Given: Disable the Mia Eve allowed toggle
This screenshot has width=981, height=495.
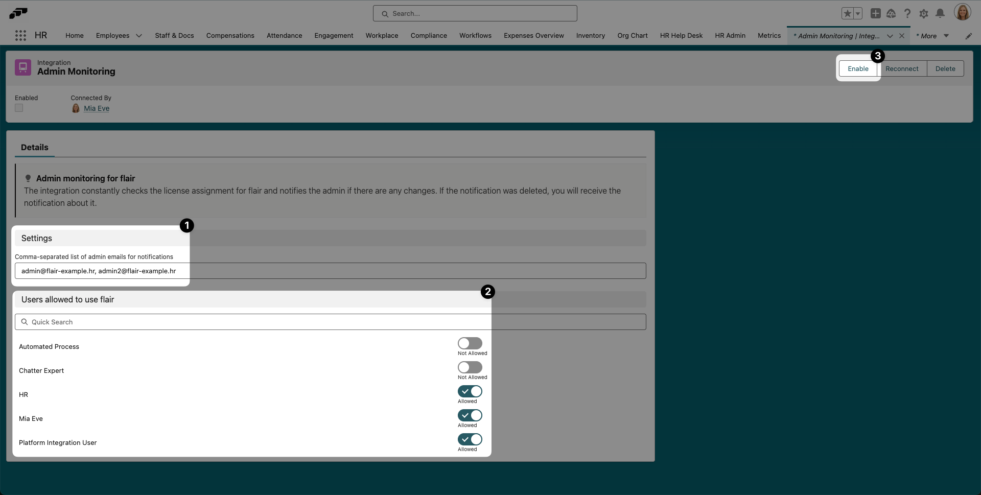Looking at the screenshot, I should pos(470,415).
